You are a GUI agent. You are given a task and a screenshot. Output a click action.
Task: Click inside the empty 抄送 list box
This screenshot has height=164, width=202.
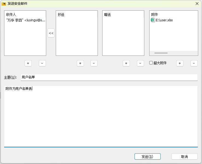pos(77,36)
